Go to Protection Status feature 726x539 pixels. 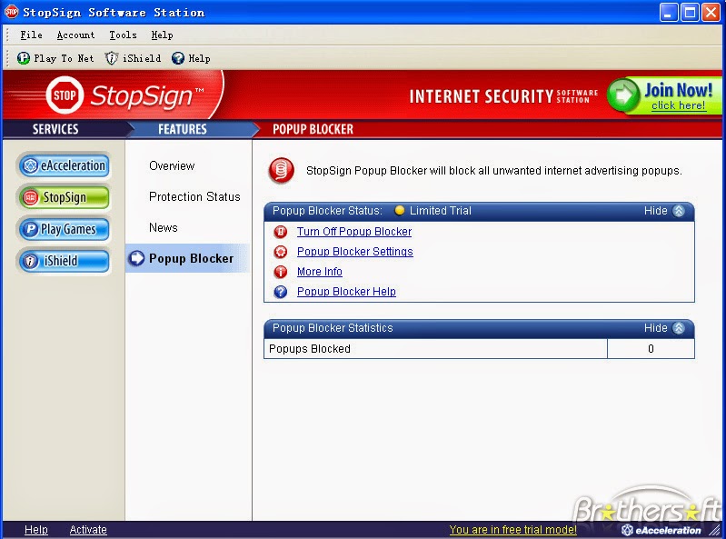pos(194,197)
